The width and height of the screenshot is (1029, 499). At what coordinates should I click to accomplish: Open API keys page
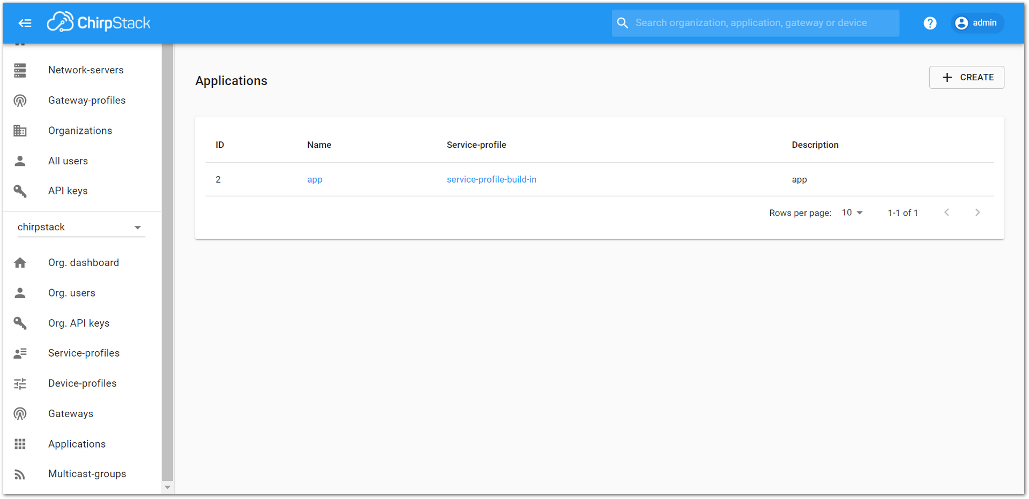click(68, 191)
